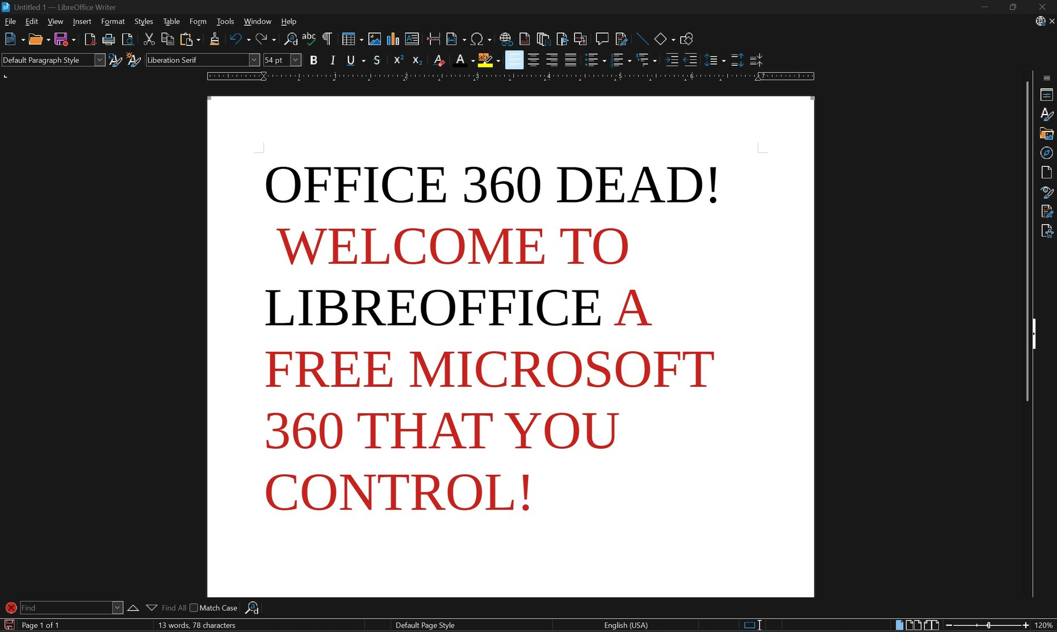Viewport: 1057px width, 632px height.
Task: Apply the font color swatch
Action: click(x=460, y=60)
